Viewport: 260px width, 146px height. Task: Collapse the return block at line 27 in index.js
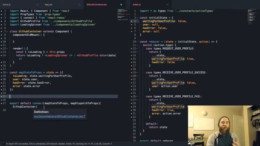137,100
